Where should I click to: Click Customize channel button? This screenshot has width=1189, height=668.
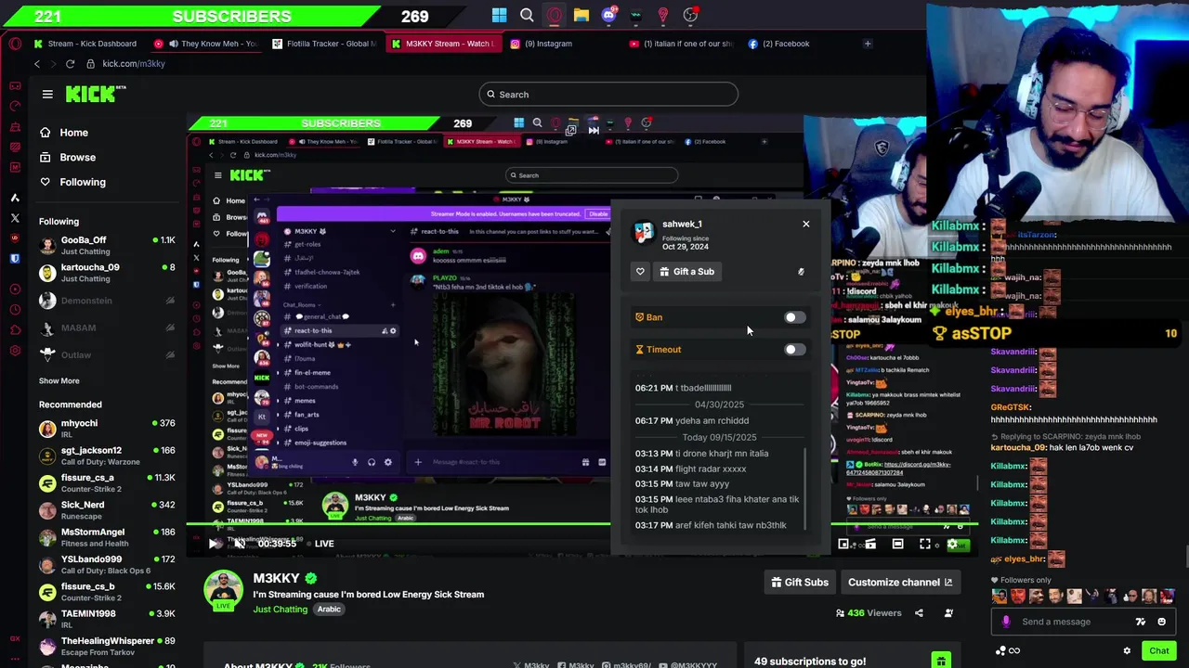(x=900, y=582)
